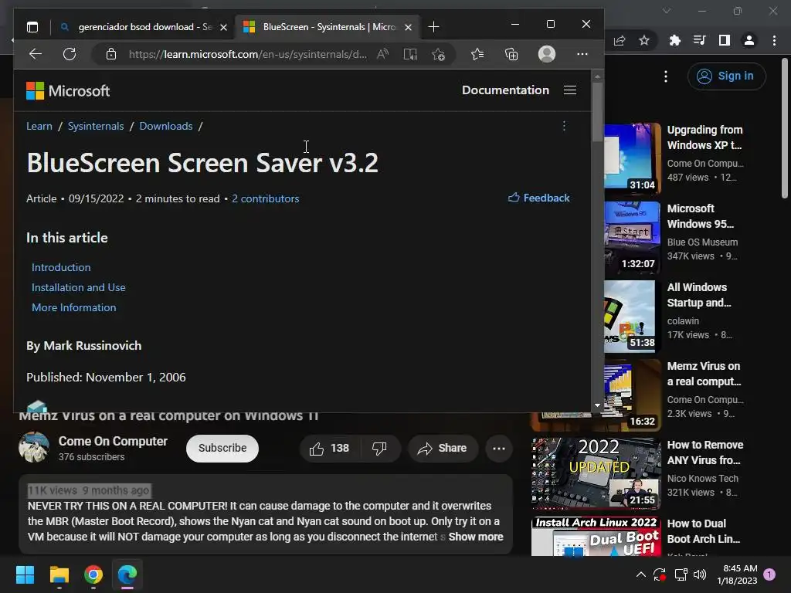Jump to Introduction section
The width and height of the screenshot is (791, 593).
[61, 267]
